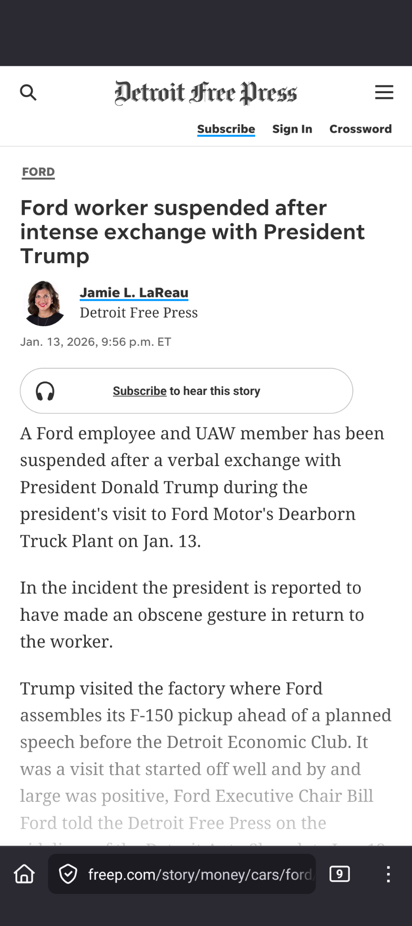Image resolution: width=412 pixels, height=926 pixels.
Task: Click the Subscribe link in header
Action: tap(226, 129)
